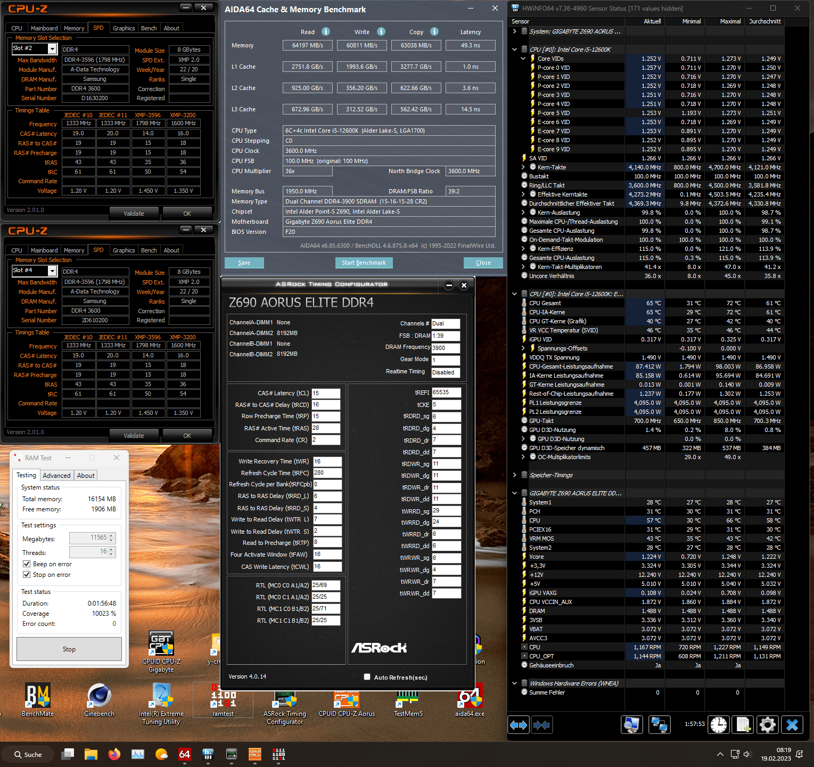This screenshot has height=767, width=814.
Task: Open HWiNFO network computers icon
Action: [660, 725]
